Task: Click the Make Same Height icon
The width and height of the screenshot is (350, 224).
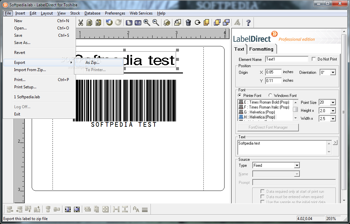Action: 96,209
